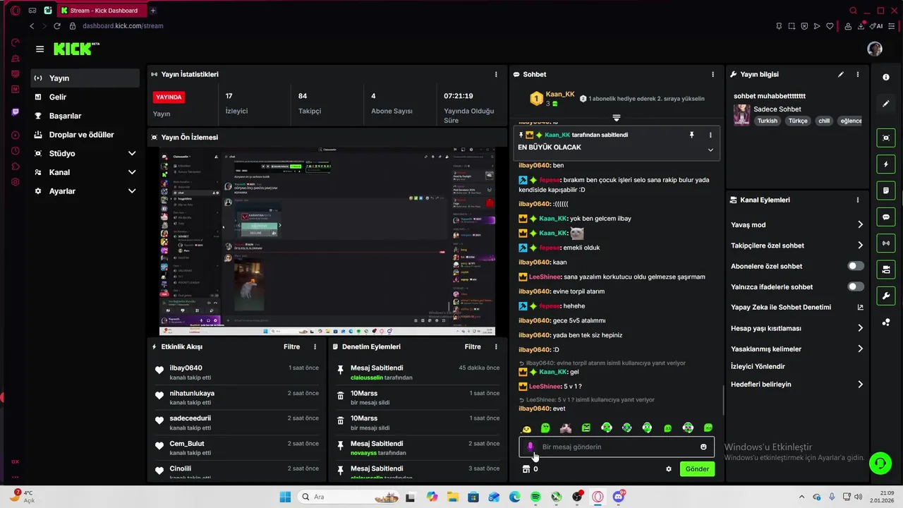Unpin the pinned chat message pin icon
Image resolution: width=903 pixels, height=508 pixels.
click(x=691, y=135)
